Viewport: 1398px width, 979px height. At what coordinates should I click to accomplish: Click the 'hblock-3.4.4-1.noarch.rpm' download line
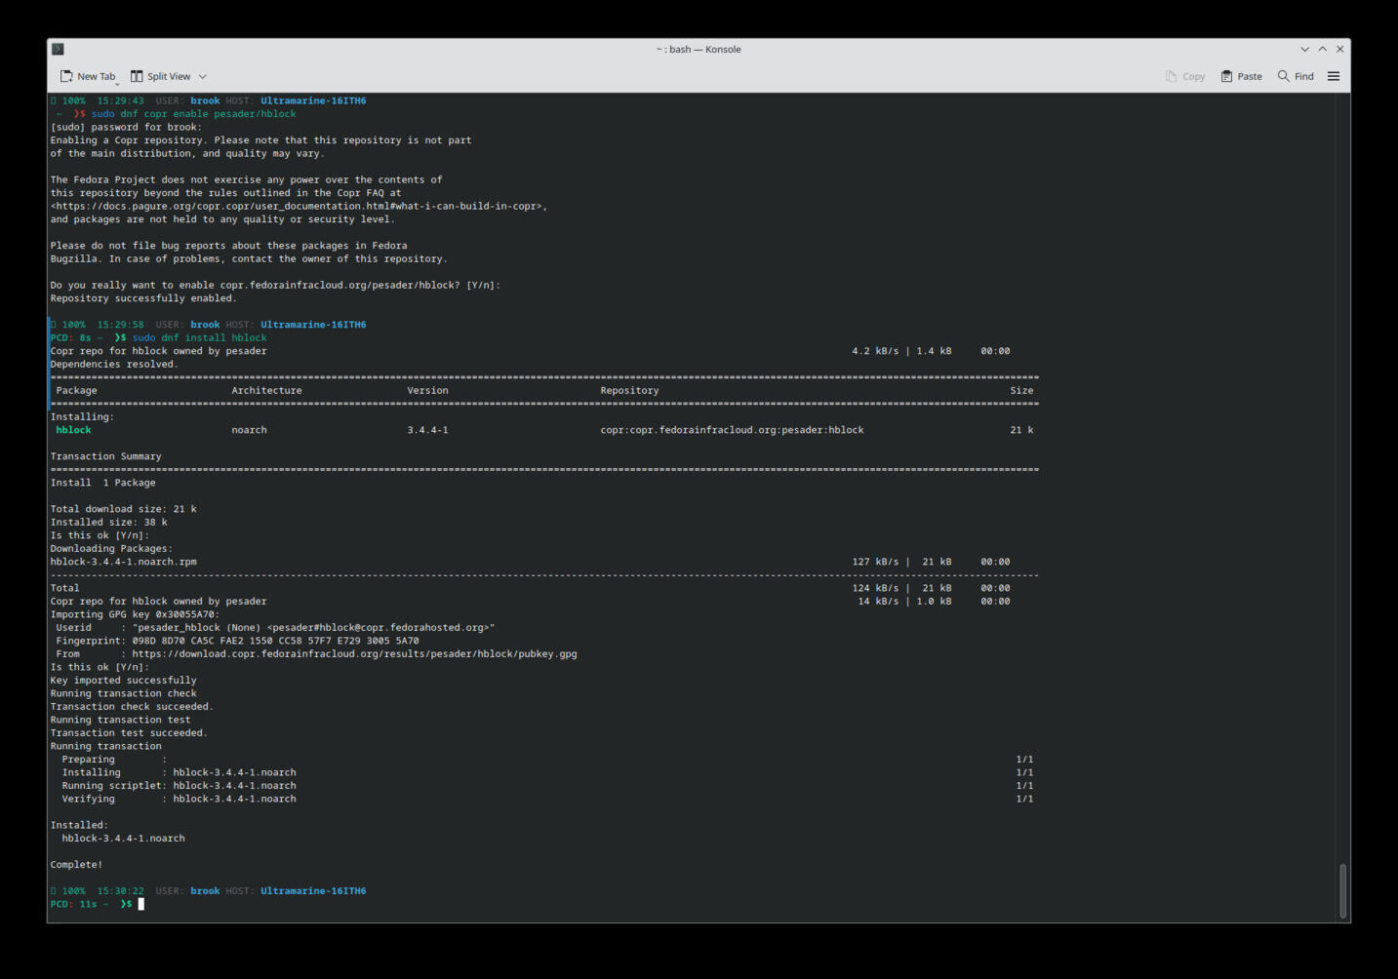[x=123, y=561]
